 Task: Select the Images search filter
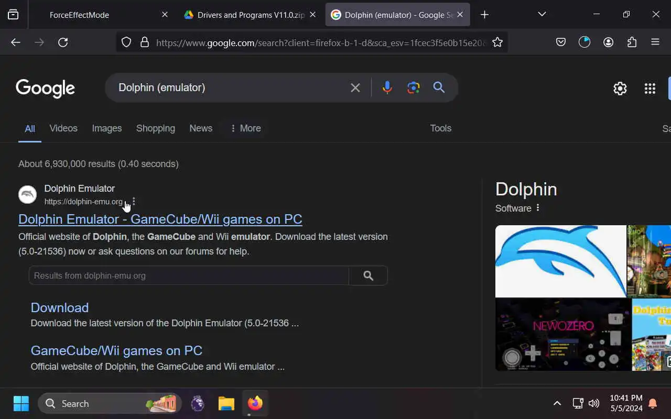pos(107,128)
